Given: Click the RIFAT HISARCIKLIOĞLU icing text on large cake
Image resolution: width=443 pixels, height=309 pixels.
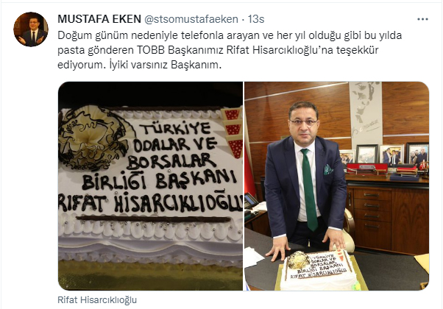Looking at the screenshot, I should [151, 202].
